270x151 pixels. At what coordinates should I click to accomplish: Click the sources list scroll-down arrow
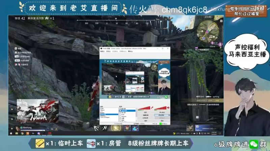tap(136, 121)
